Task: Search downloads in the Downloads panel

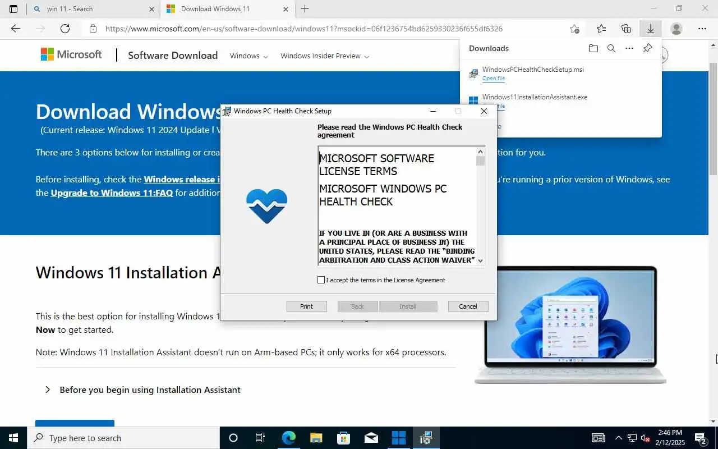Action: tap(611, 48)
